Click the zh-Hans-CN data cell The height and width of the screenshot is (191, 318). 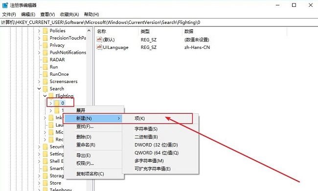(197, 47)
